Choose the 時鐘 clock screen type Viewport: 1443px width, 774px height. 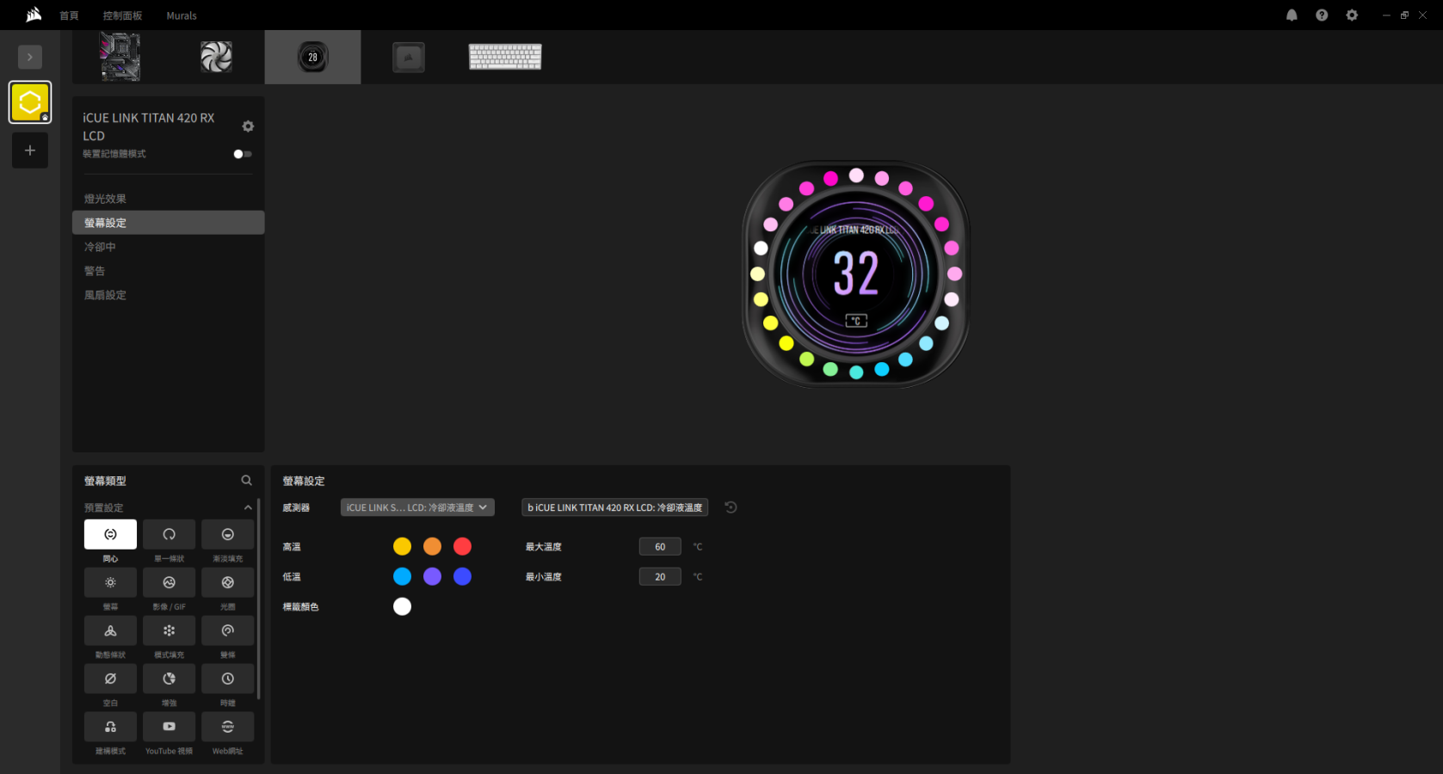tap(227, 679)
